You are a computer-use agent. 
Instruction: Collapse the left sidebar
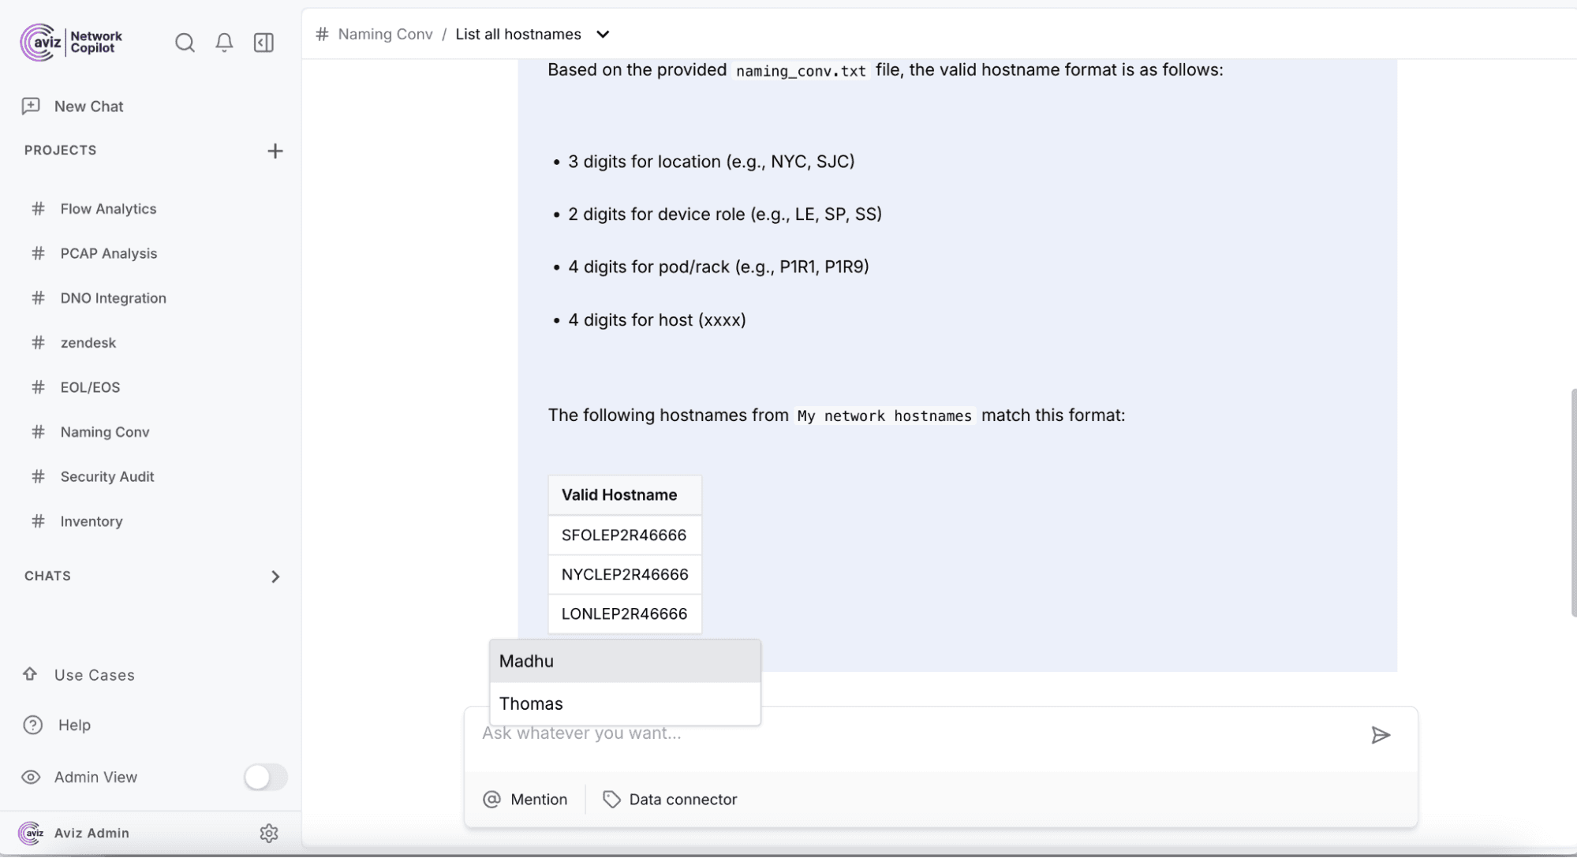pos(263,43)
